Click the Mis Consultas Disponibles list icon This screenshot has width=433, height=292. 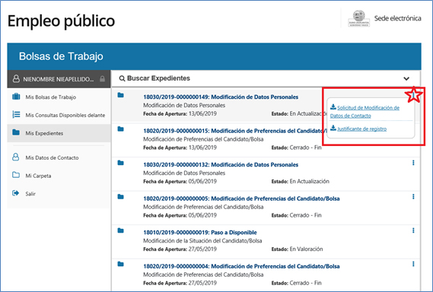(x=16, y=115)
